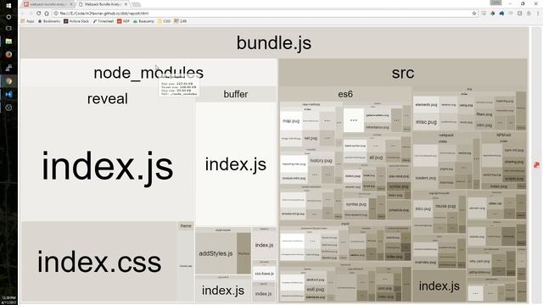This screenshot has height=305, width=543.
Task: Open the Windows Start menu
Action: point(8,5)
